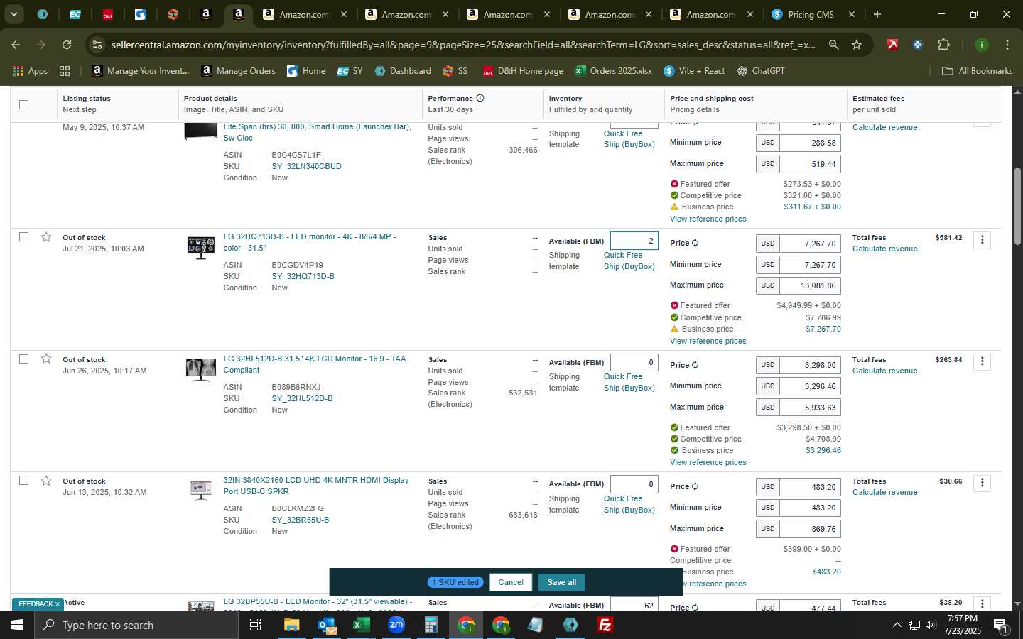This screenshot has height=639, width=1023.
Task: View reference prices for 32HL512D-B row
Action: point(708,462)
